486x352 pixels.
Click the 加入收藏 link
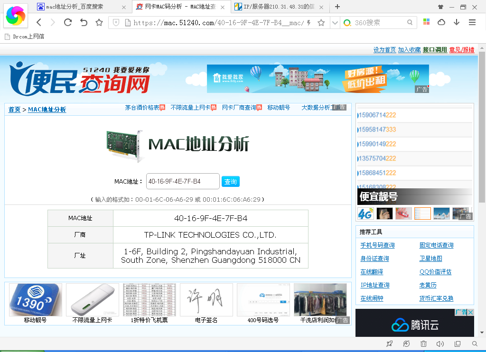click(409, 50)
